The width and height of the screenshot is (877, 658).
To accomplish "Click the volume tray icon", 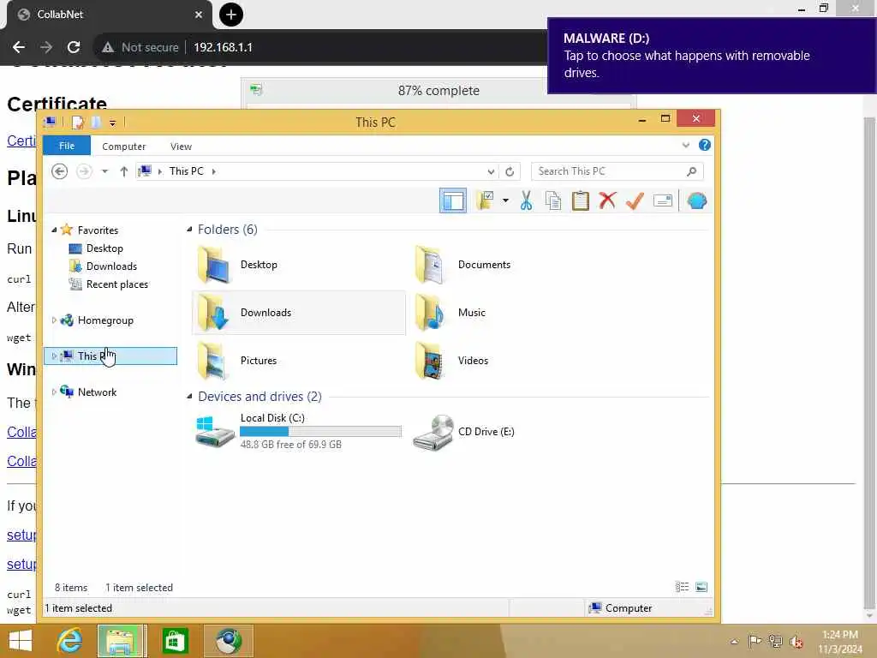I will click(796, 642).
